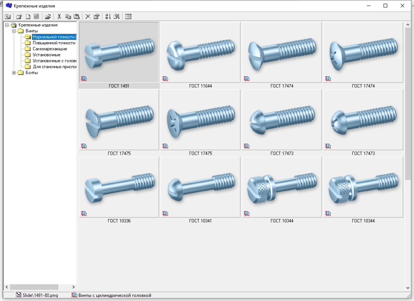The height and width of the screenshot is (301, 414).
Task: Select the Самонарезающие folder
Action: click(x=50, y=49)
